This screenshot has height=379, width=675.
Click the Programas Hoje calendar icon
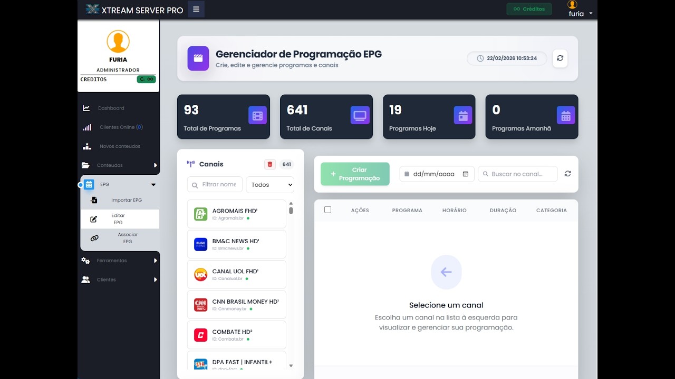pyautogui.click(x=463, y=115)
